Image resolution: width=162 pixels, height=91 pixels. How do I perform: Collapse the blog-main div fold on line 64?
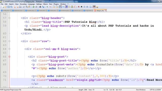point(9,49)
